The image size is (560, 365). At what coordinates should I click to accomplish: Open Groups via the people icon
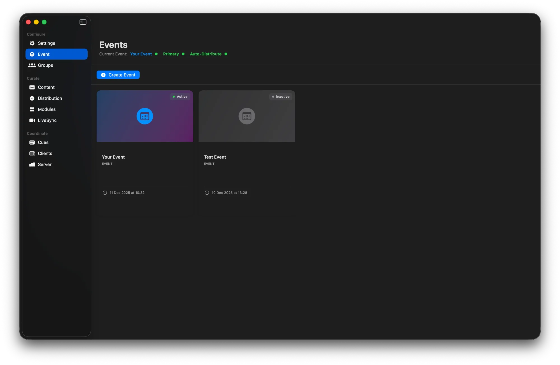point(32,65)
